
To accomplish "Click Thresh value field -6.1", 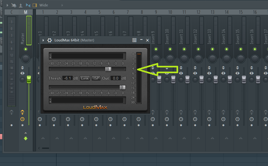I will (x=67, y=78).
